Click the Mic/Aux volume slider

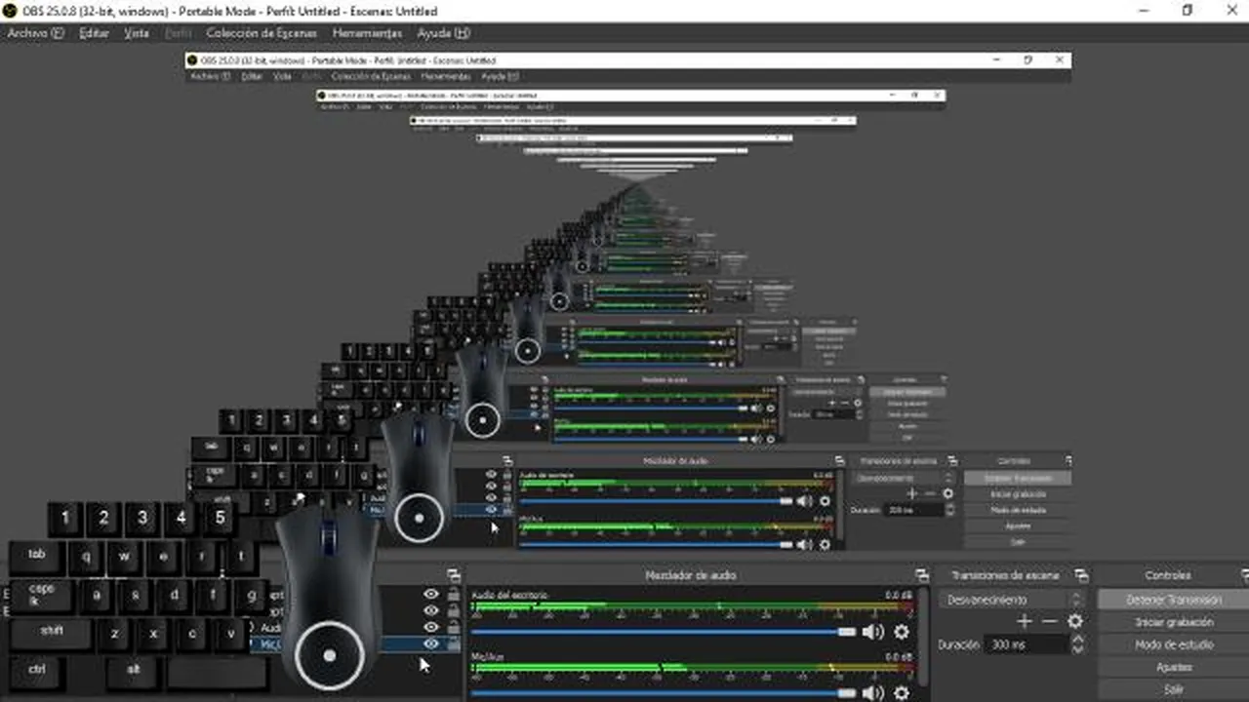click(x=664, y=693)
